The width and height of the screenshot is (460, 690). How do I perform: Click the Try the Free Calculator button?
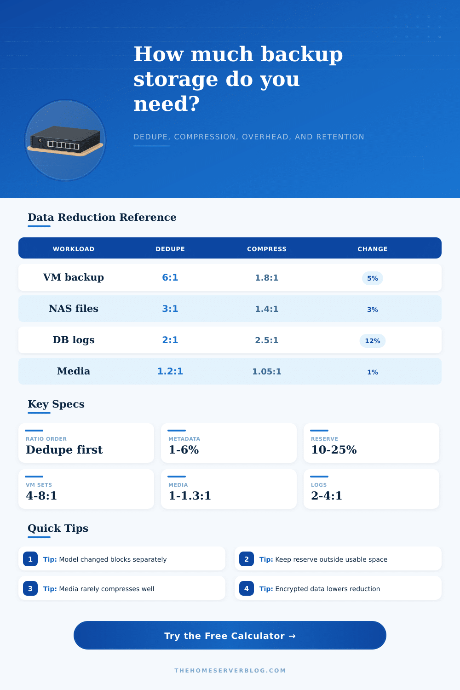pyautogui.click(x=230, y=635)
